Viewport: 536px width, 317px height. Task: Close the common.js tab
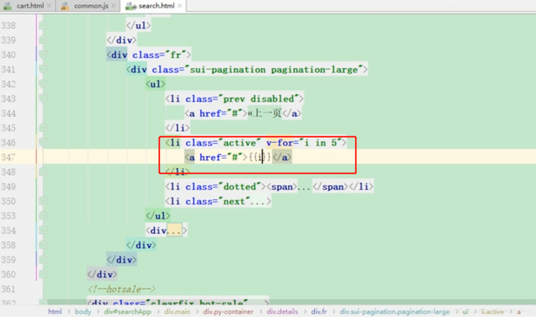pos(113,6)
